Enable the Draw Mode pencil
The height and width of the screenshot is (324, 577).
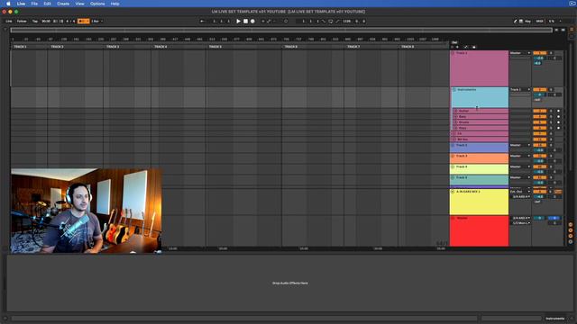[x=515, y=22]
